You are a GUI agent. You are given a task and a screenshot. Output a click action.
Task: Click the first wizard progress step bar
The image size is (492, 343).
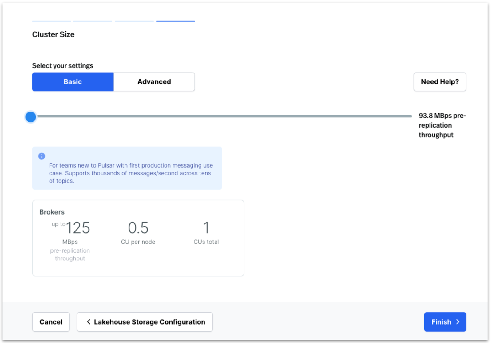click(x=51, y=21)
